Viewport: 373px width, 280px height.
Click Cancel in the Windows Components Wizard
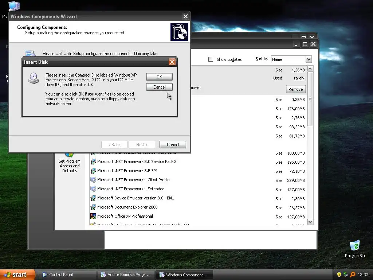tap(173, 144)
